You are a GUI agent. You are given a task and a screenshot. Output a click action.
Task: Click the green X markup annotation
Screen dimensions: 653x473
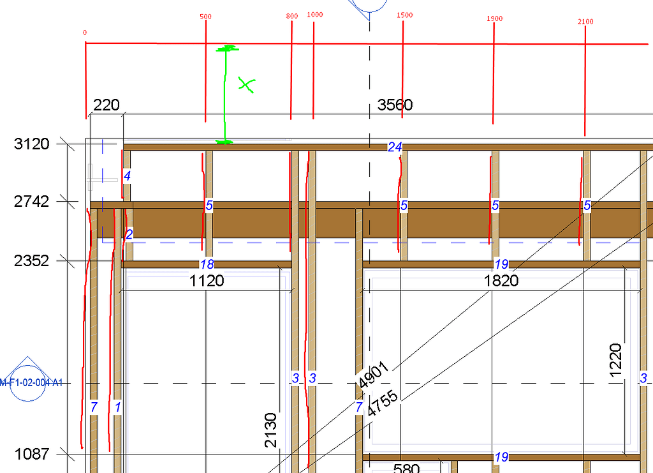point(247,85)
